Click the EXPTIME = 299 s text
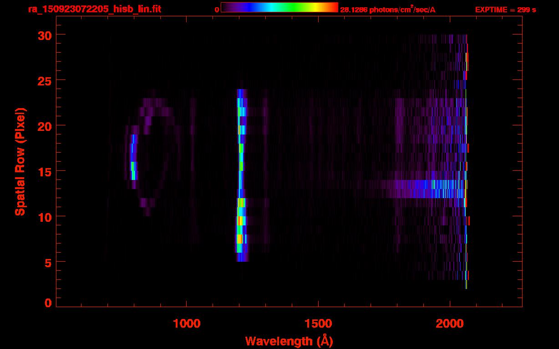The width and height of the screenshot is (559, 349). click(x=505, y=10)
